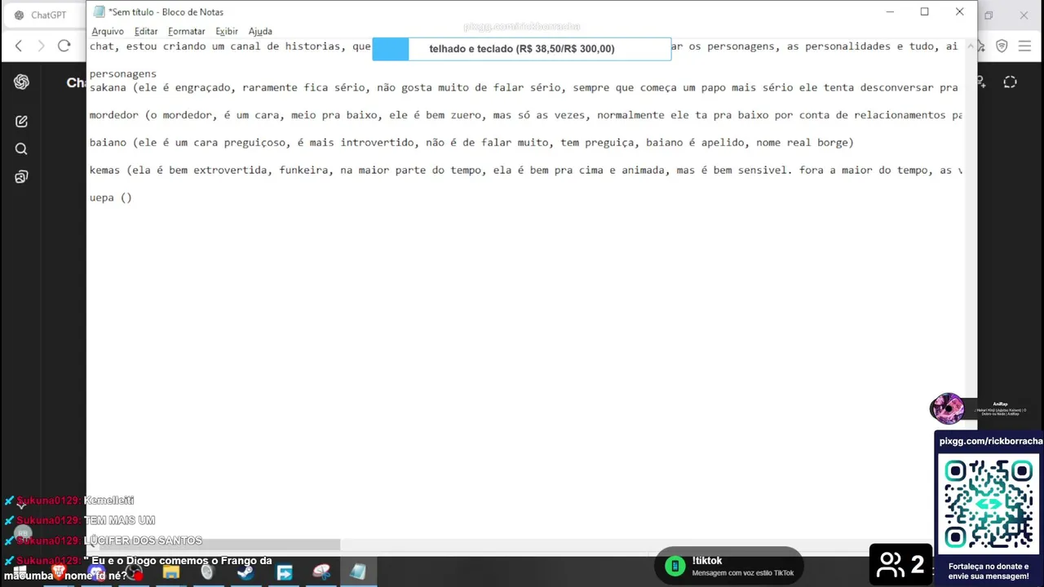Click the line starting with 'sakana'

pyautogui.click(x=524, y=87)
